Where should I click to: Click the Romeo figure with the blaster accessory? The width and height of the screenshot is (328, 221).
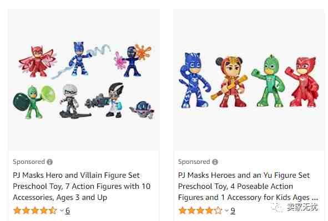point(105,100)
